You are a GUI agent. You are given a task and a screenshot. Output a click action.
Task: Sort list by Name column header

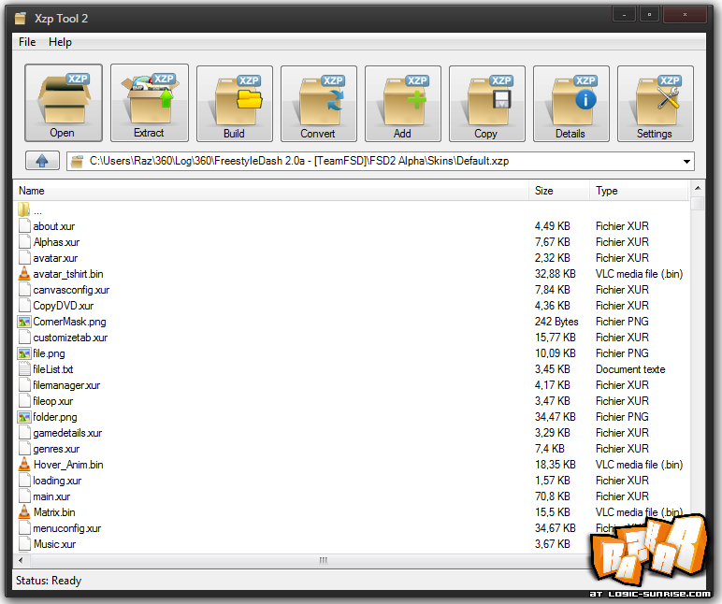click(x=272, y=191)
